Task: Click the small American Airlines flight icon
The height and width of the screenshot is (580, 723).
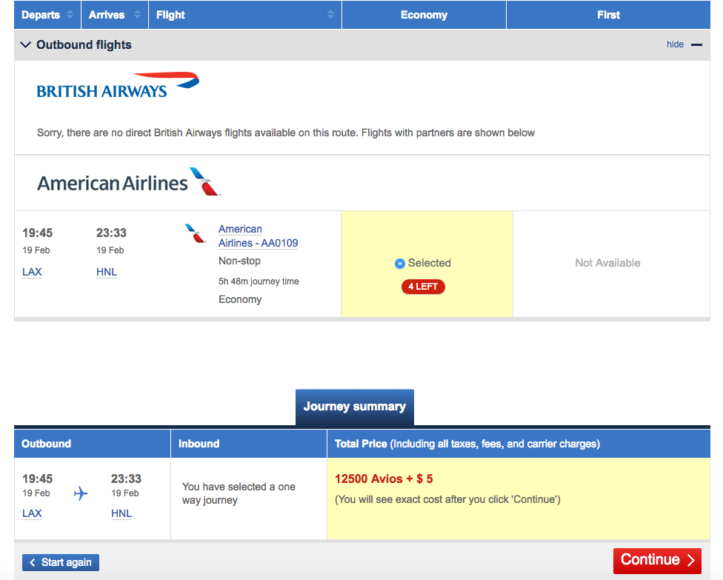Action: click(196, 233)
